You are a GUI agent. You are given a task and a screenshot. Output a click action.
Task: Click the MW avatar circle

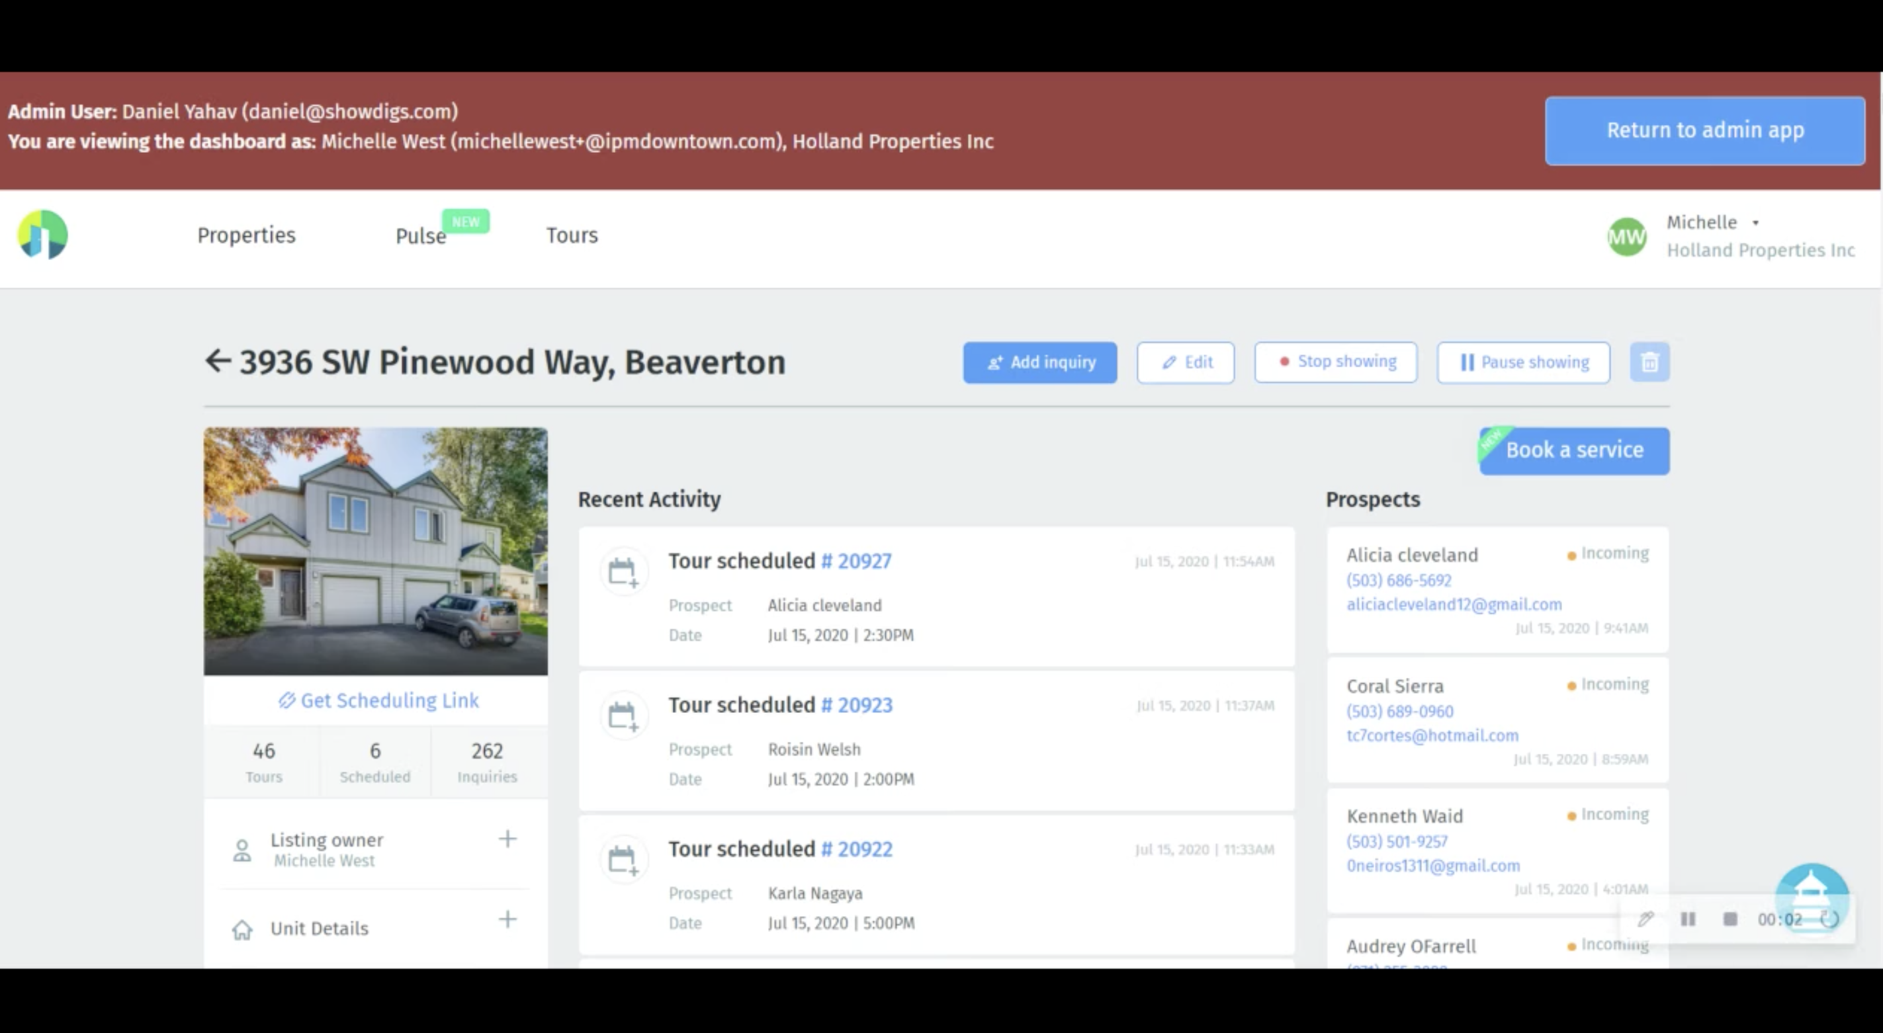coord(1626,237)
